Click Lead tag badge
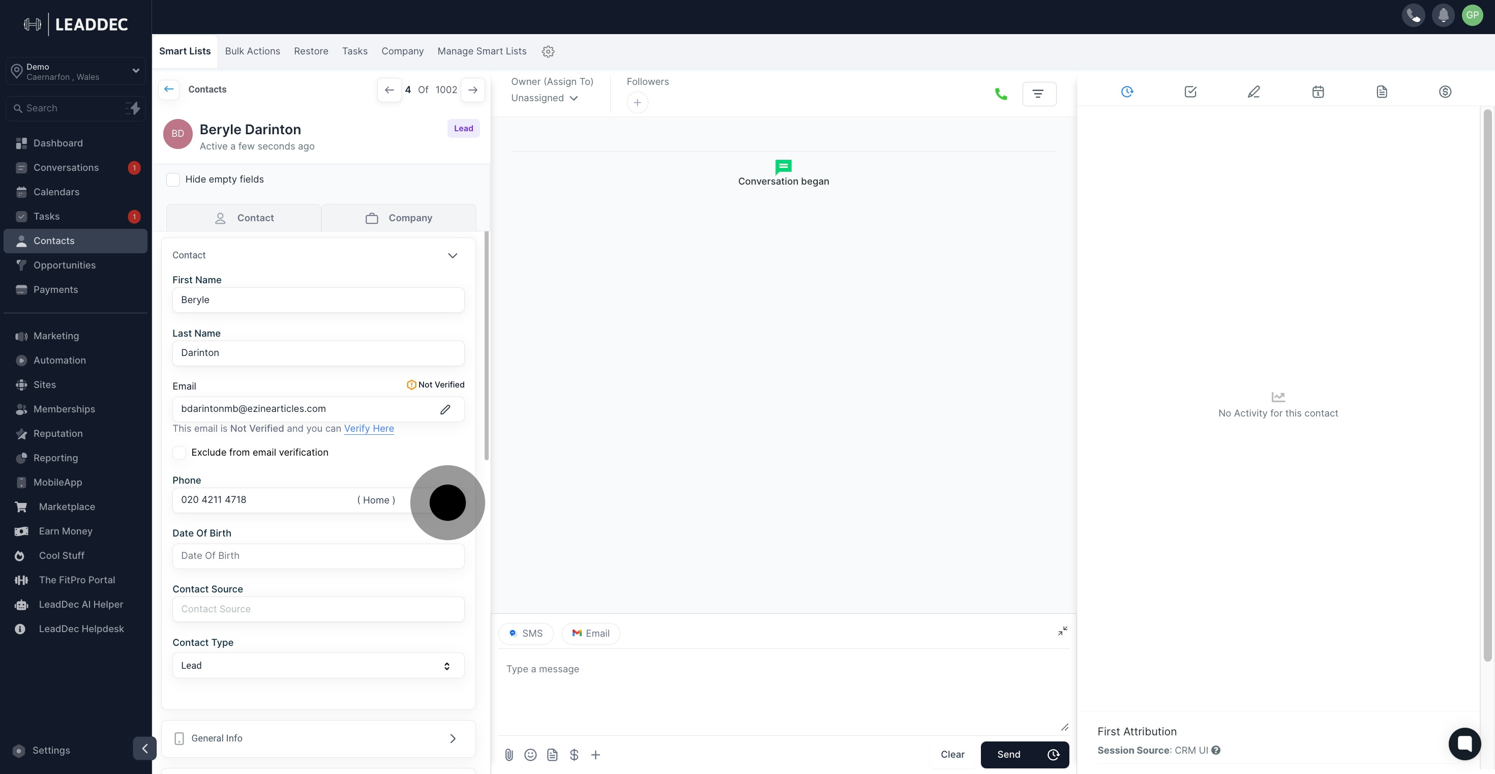Viewport: 1495px width, 774px height. (463, 129)
